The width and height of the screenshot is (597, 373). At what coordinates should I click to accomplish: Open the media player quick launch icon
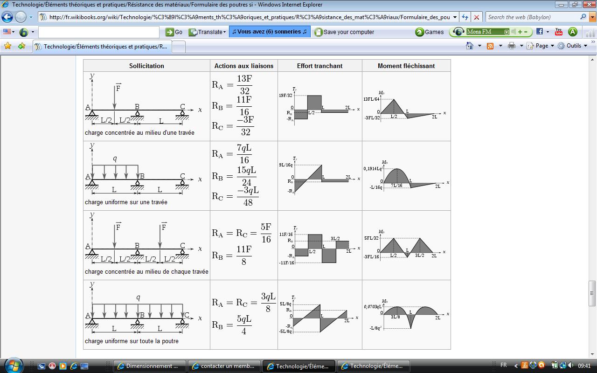tap(63, 366)
